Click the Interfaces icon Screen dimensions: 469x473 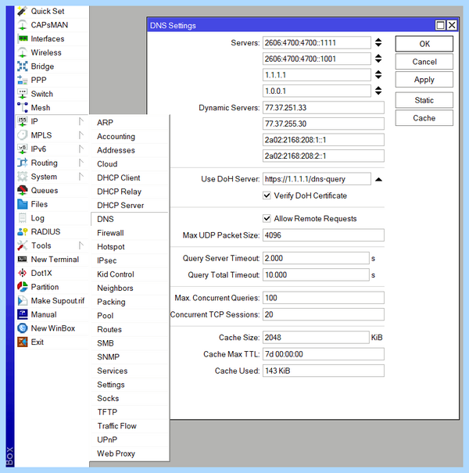tap(22, 38)
